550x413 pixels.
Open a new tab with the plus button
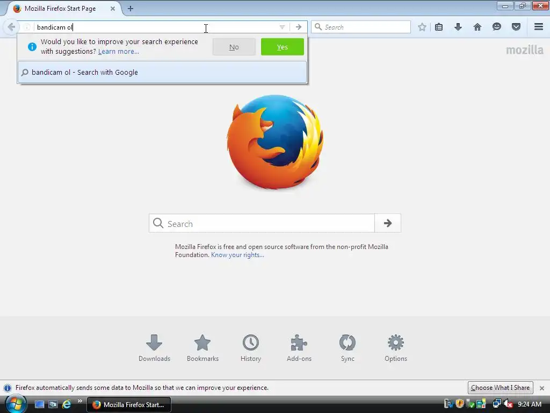coord(131,9)
